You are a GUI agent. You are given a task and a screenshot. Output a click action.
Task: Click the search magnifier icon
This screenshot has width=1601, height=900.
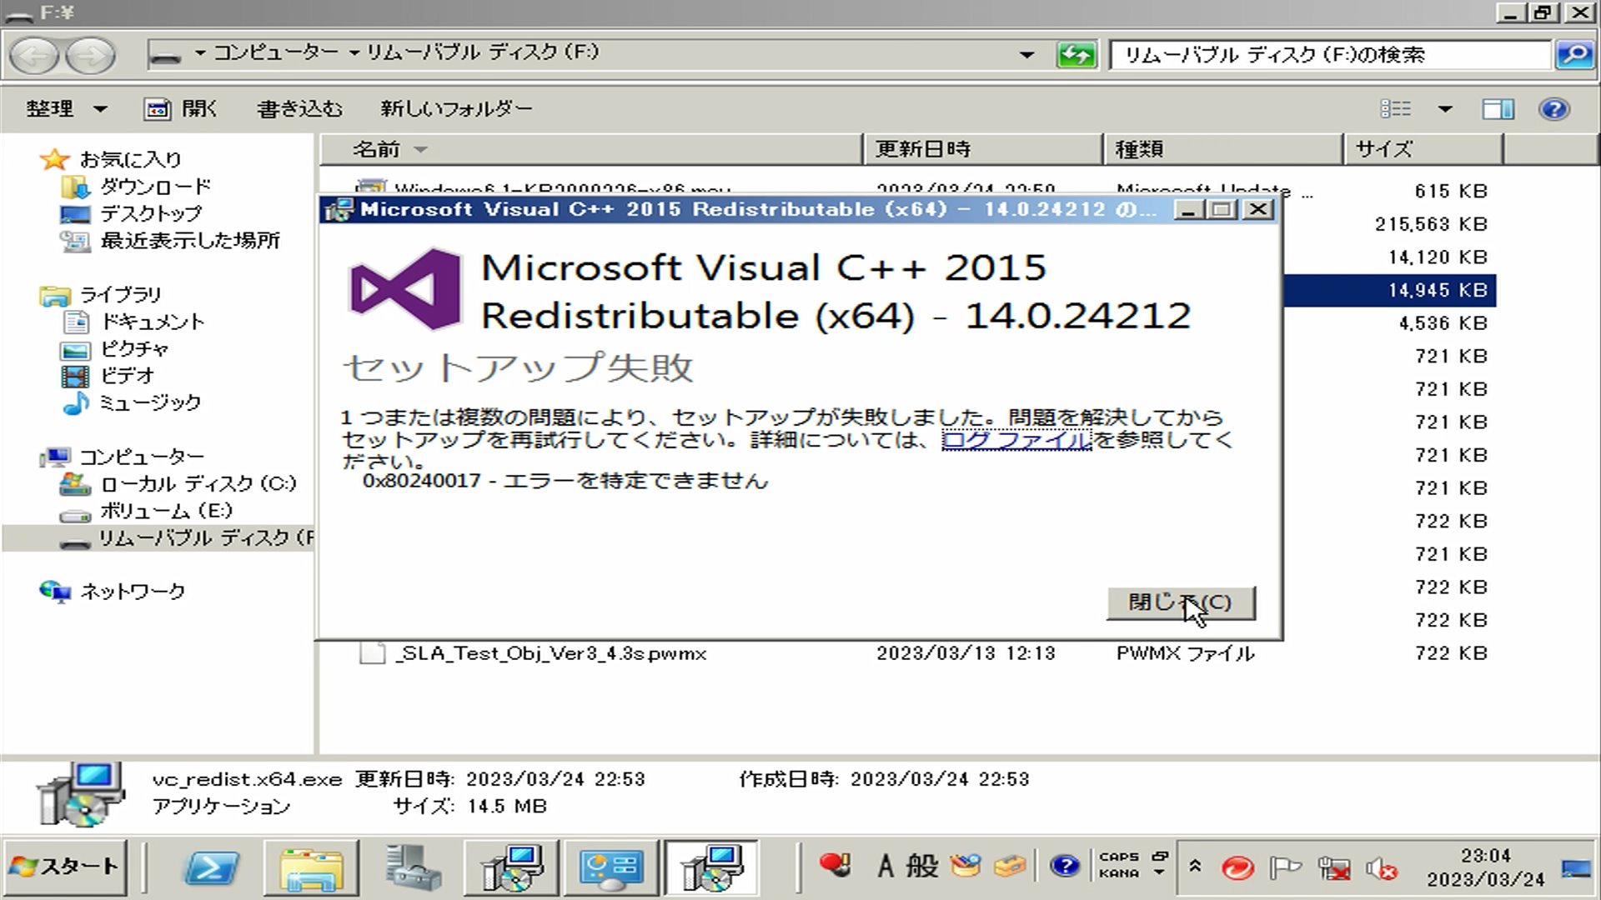[1574, 55]
